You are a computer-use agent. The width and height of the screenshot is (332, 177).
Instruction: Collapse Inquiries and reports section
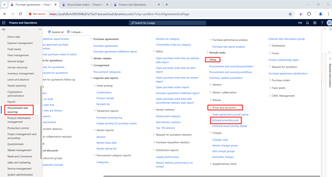[92, 78]
